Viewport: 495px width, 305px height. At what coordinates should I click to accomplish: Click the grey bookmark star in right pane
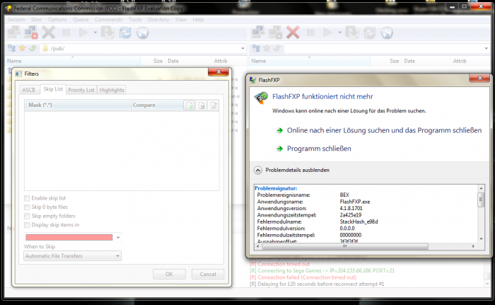(267, 48)
